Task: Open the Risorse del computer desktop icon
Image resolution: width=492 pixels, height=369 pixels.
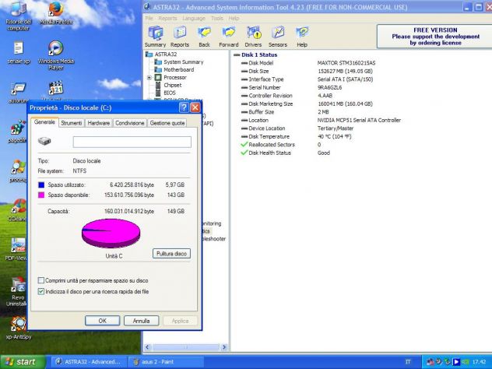Action: (x=18, y=16)
